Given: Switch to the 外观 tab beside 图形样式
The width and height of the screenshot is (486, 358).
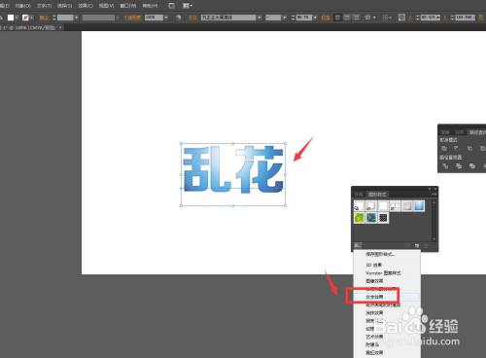Looking at the screenshot, I should [359, 195].
